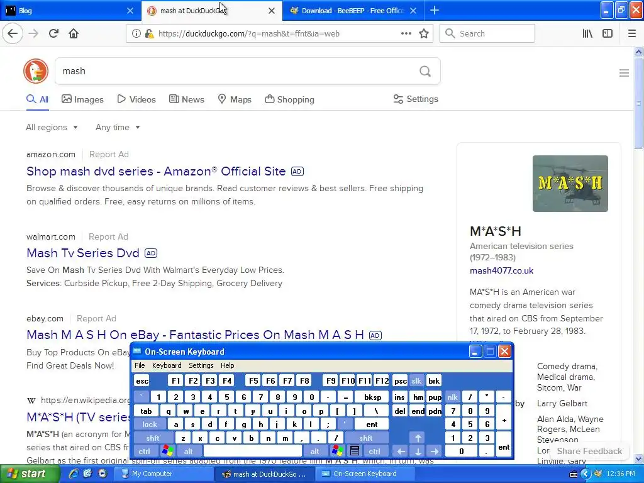
Task: Click the page vertical scrollbar thumb
Action: [638, 103]
